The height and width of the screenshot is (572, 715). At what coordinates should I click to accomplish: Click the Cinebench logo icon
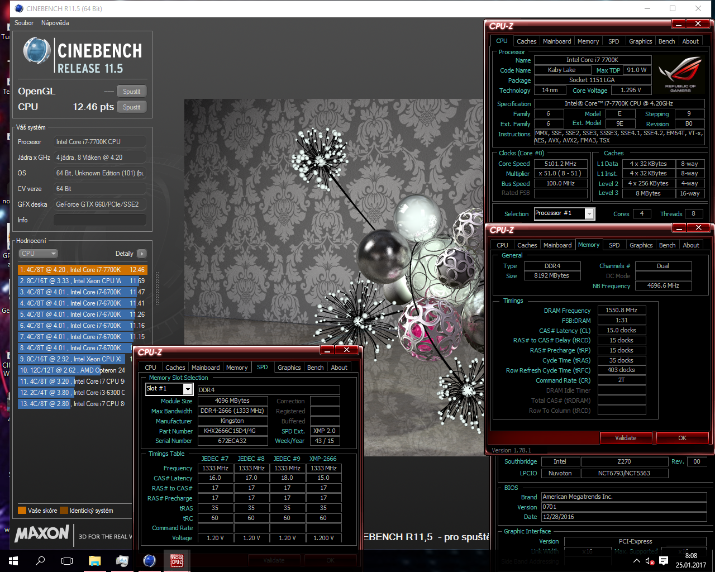tap(37, 51)
